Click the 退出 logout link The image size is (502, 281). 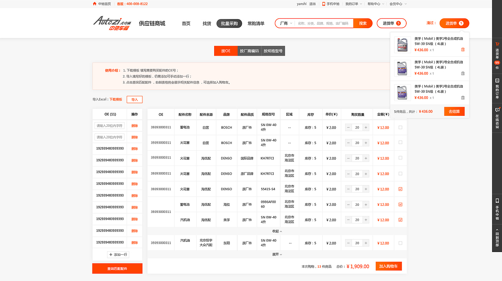[x=312, y=4]
